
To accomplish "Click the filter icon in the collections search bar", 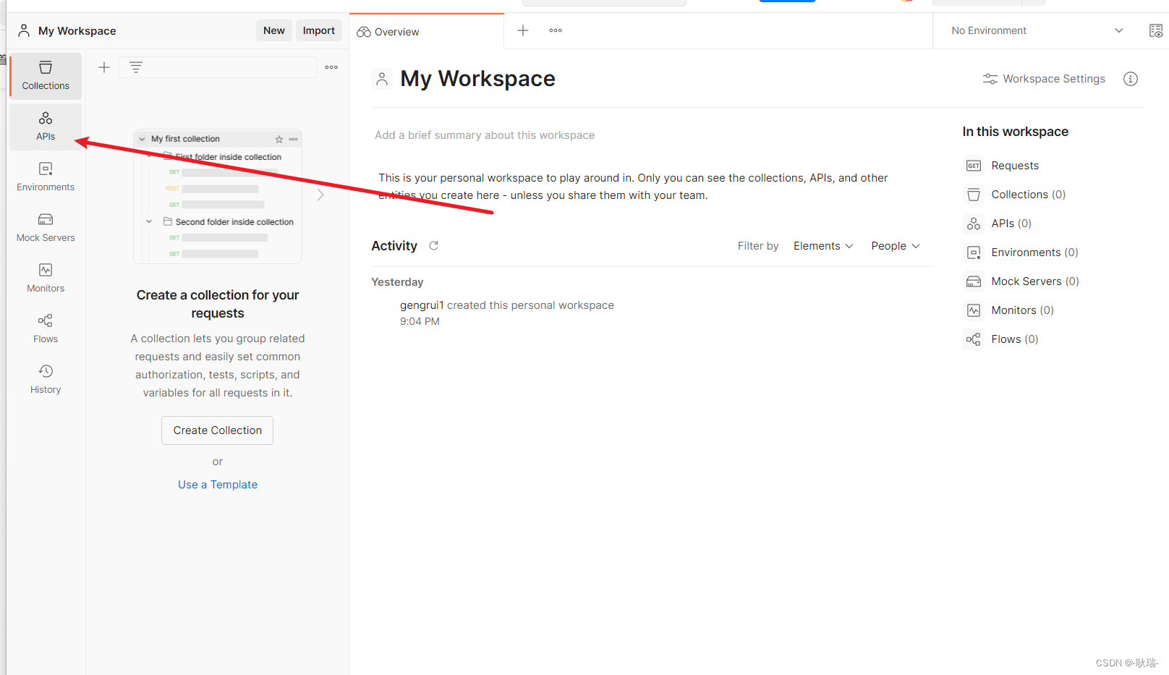I will coord(136,67).
